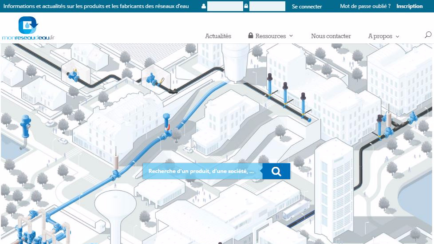Click the monreseaudeau.fr logo

tap(28, 28)
